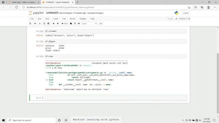Click the Trusted notebook indicator
This screenshot has height=123, width=219.
170,19
